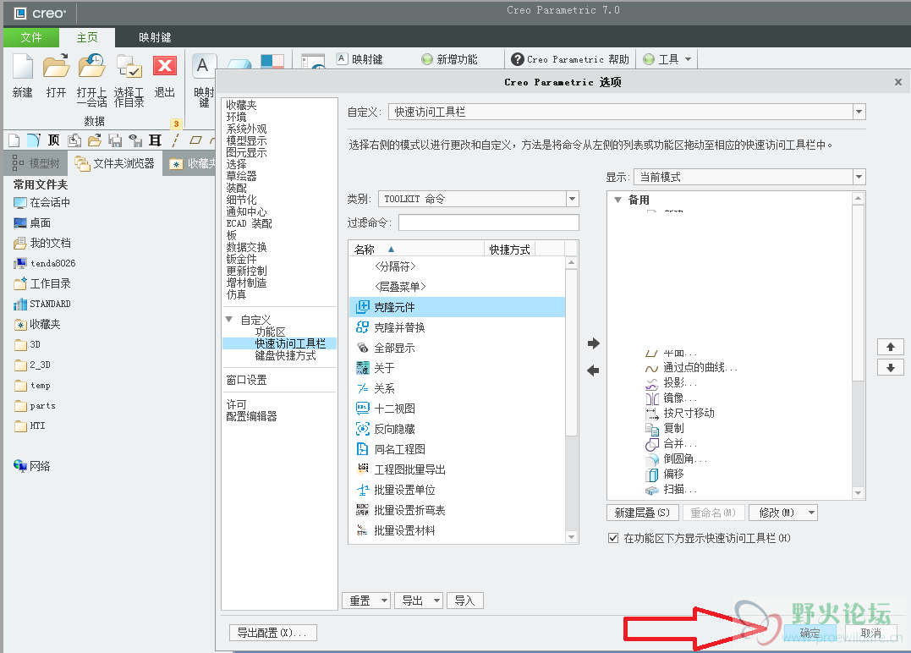The image size is (911, 653).
Task: Select the 克隆并替换 command
Action: [457, 327]
